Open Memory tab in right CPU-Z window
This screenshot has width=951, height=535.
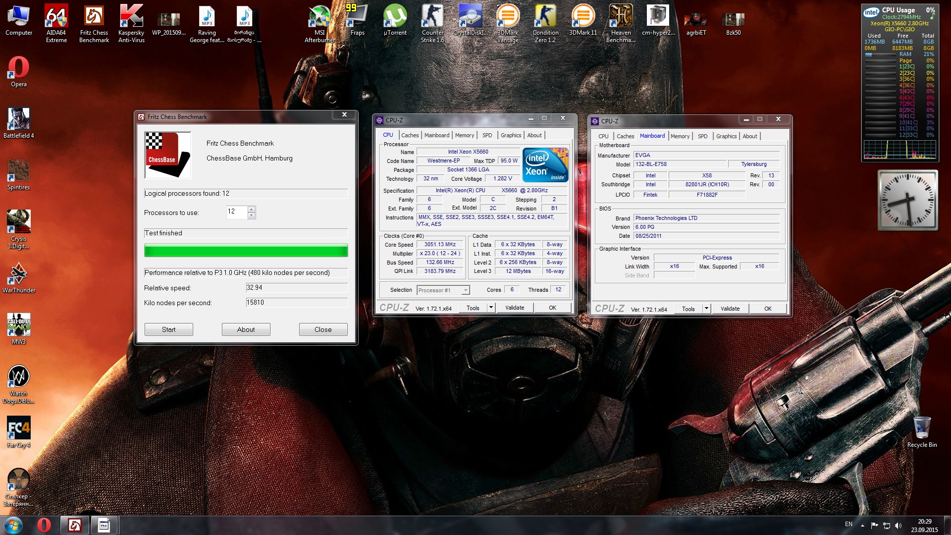click(680, 136)
